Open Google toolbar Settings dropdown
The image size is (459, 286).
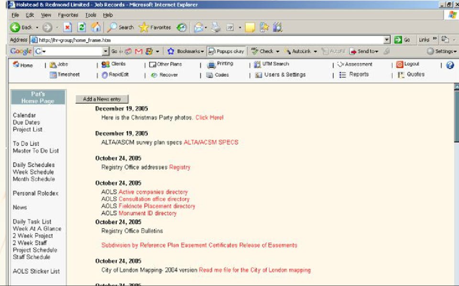[442, 51]
